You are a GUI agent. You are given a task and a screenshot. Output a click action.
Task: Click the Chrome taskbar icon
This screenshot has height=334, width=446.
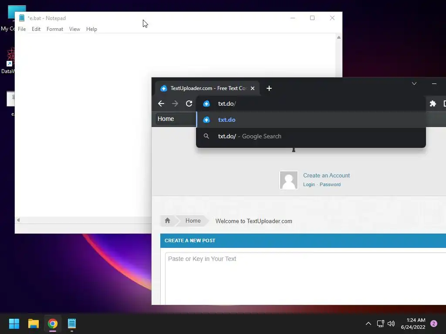[53, 324]
